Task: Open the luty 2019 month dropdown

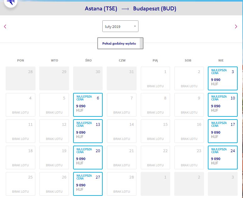Action: click(x=120, y=26)
